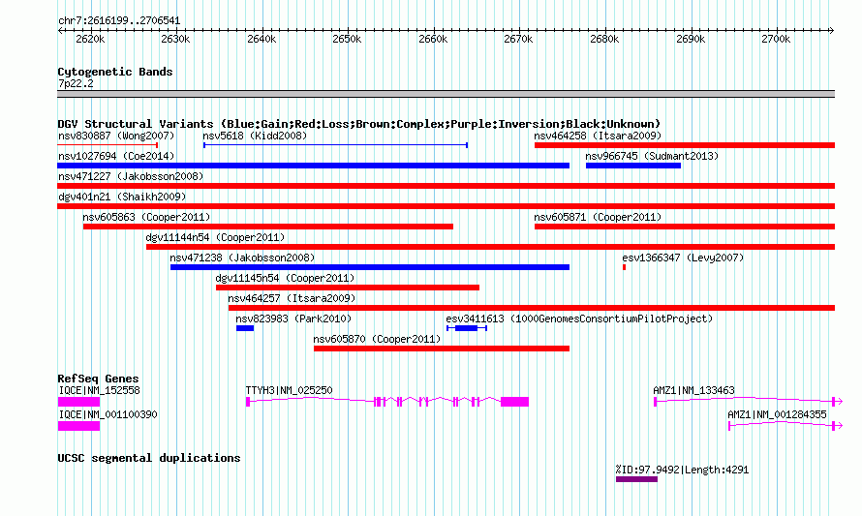This screenshot has width=862, height=516.
Task: Click the dgv11145n54 (Cooper2011) label
Action: click(x=285, y=278)
